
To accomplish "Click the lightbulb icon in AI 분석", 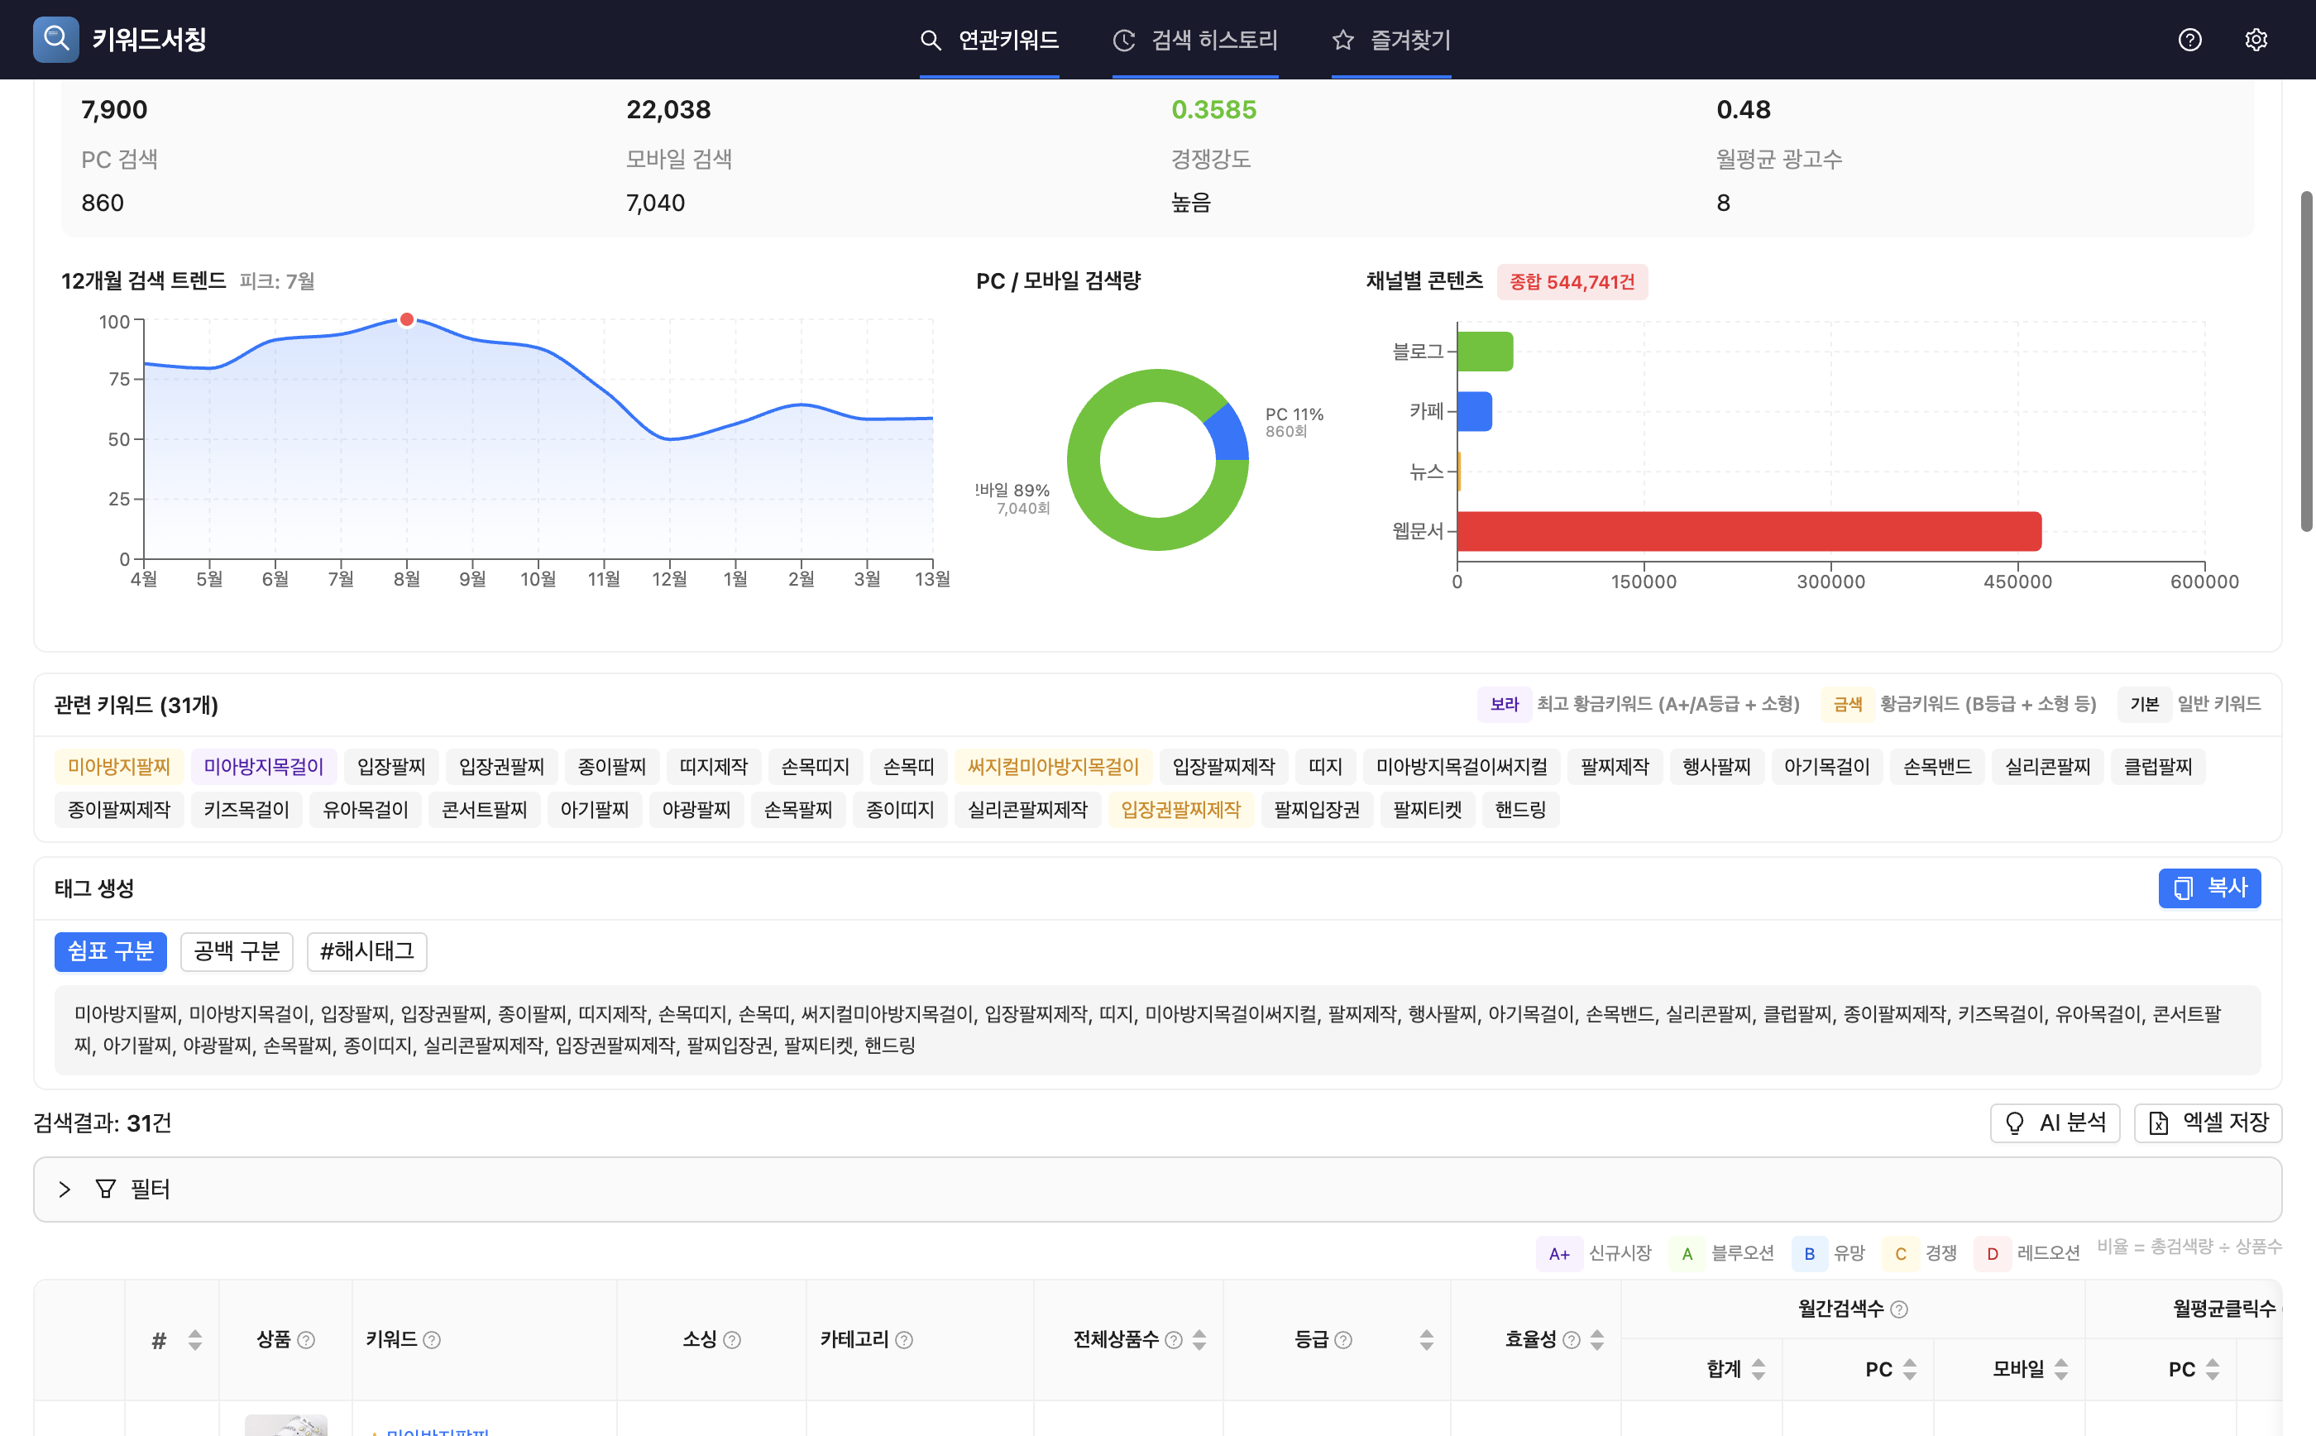I will pyautogui.click(x=2017, y=1122).
